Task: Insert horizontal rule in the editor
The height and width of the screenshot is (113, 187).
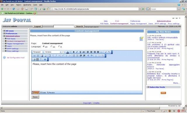Action: coord(101,52)
